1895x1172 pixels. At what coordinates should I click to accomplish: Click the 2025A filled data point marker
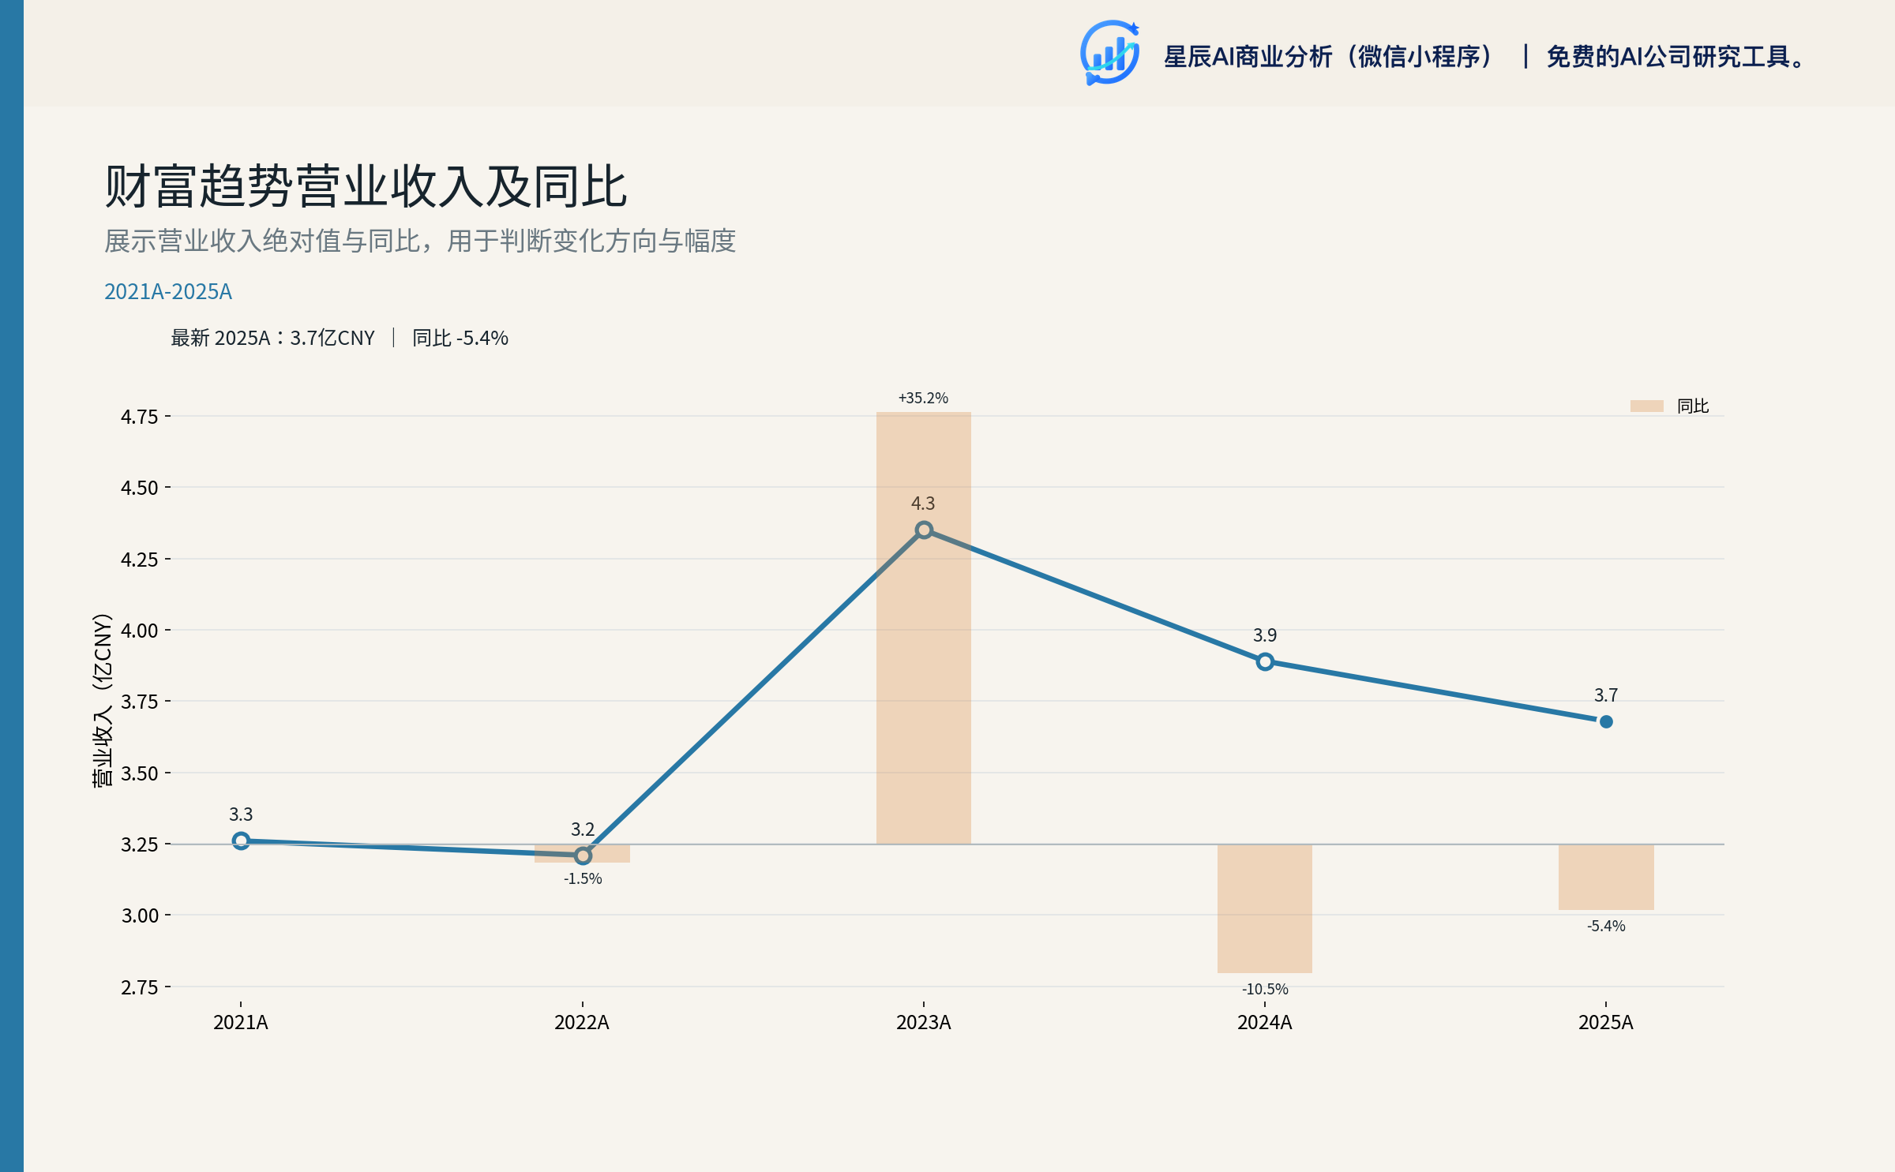tap(1606, 721)
